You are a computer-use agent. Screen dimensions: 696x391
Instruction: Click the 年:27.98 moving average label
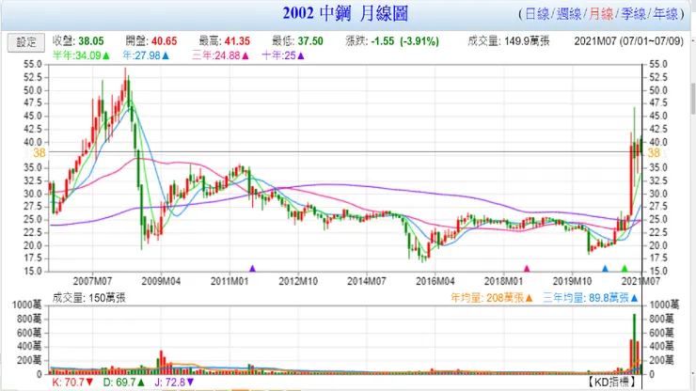146,55
